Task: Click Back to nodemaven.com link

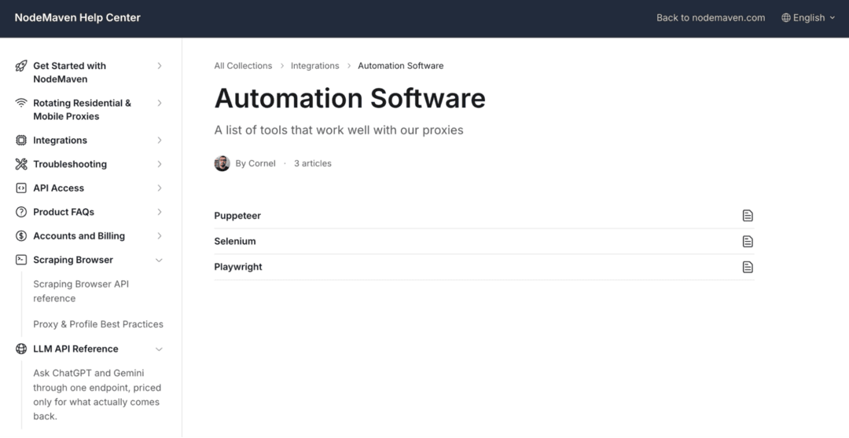Action: 711,18
